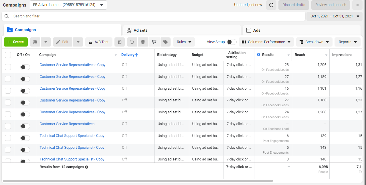
Task: Click the tag label icon
Action: tap(165, 42)
